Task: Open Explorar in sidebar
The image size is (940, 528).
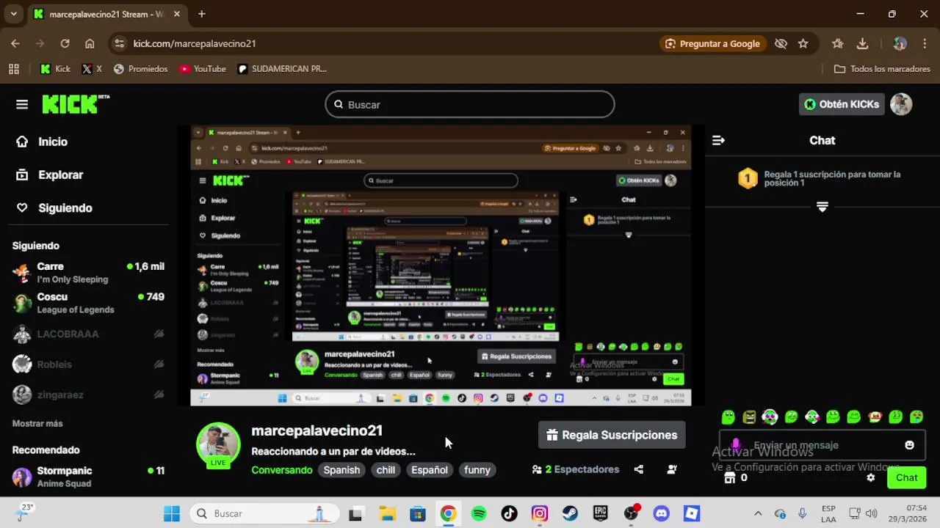Action: click(50, 175)
